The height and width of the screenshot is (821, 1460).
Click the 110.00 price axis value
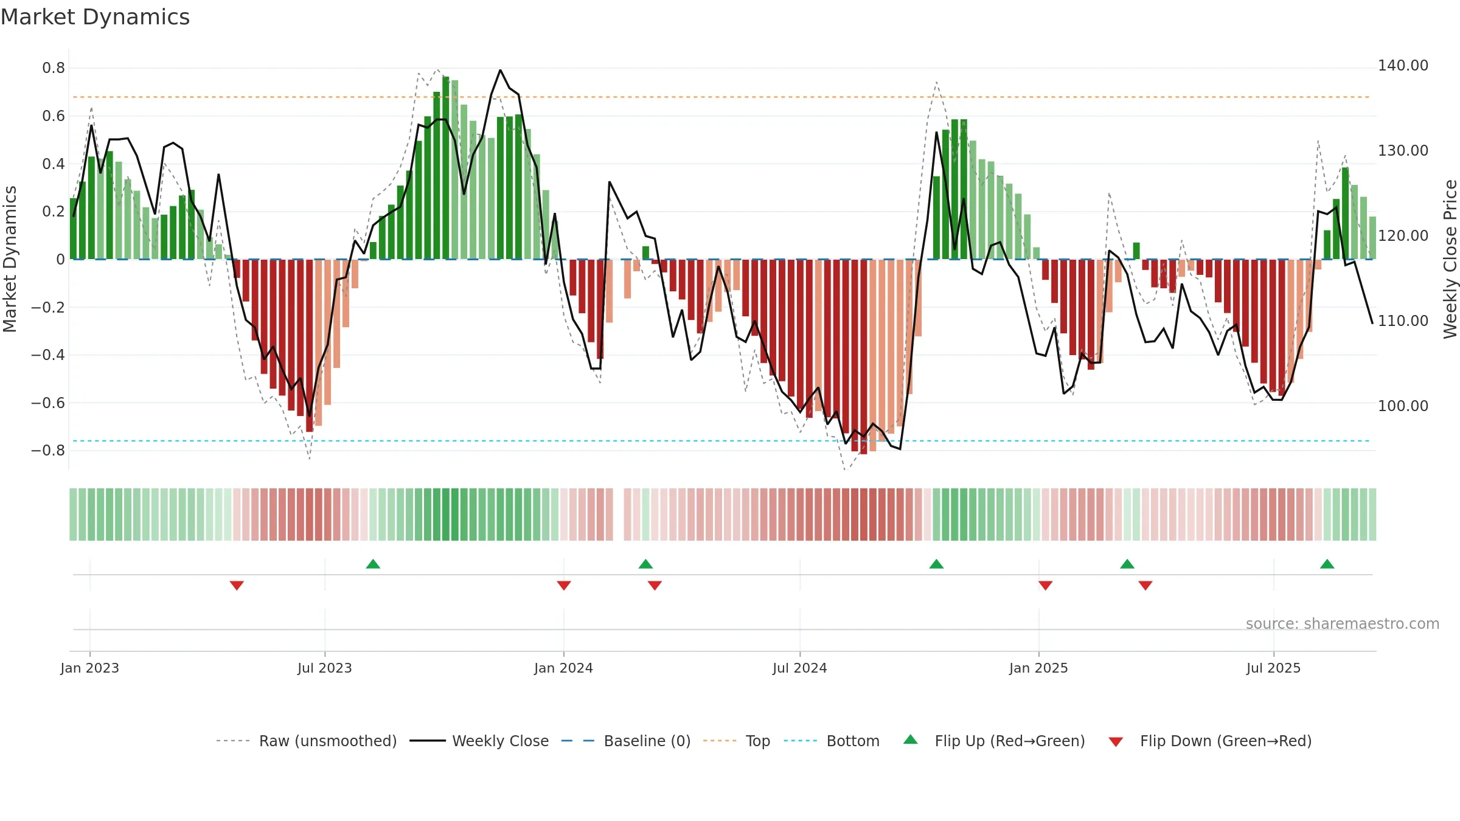pyautogui.click(x=1403, y=321)
